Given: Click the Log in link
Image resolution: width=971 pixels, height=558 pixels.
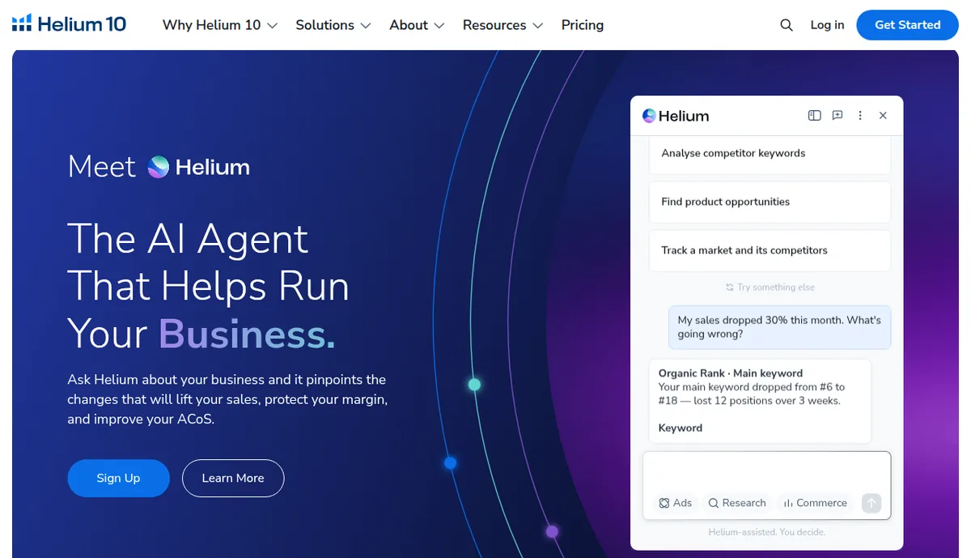Looking at the screenshot, I should [x=827, y=25].
